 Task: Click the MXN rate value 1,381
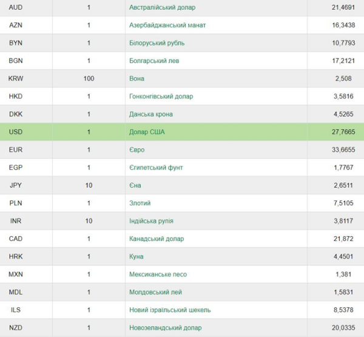(x=343, y=274)
